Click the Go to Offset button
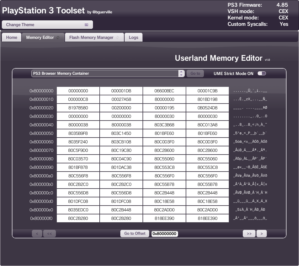This screenshot has height=266, width=299. pyautogui.click(x=135, y=234)
